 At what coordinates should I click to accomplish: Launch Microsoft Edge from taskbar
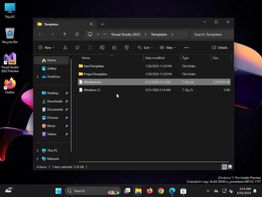pos(172,191)
